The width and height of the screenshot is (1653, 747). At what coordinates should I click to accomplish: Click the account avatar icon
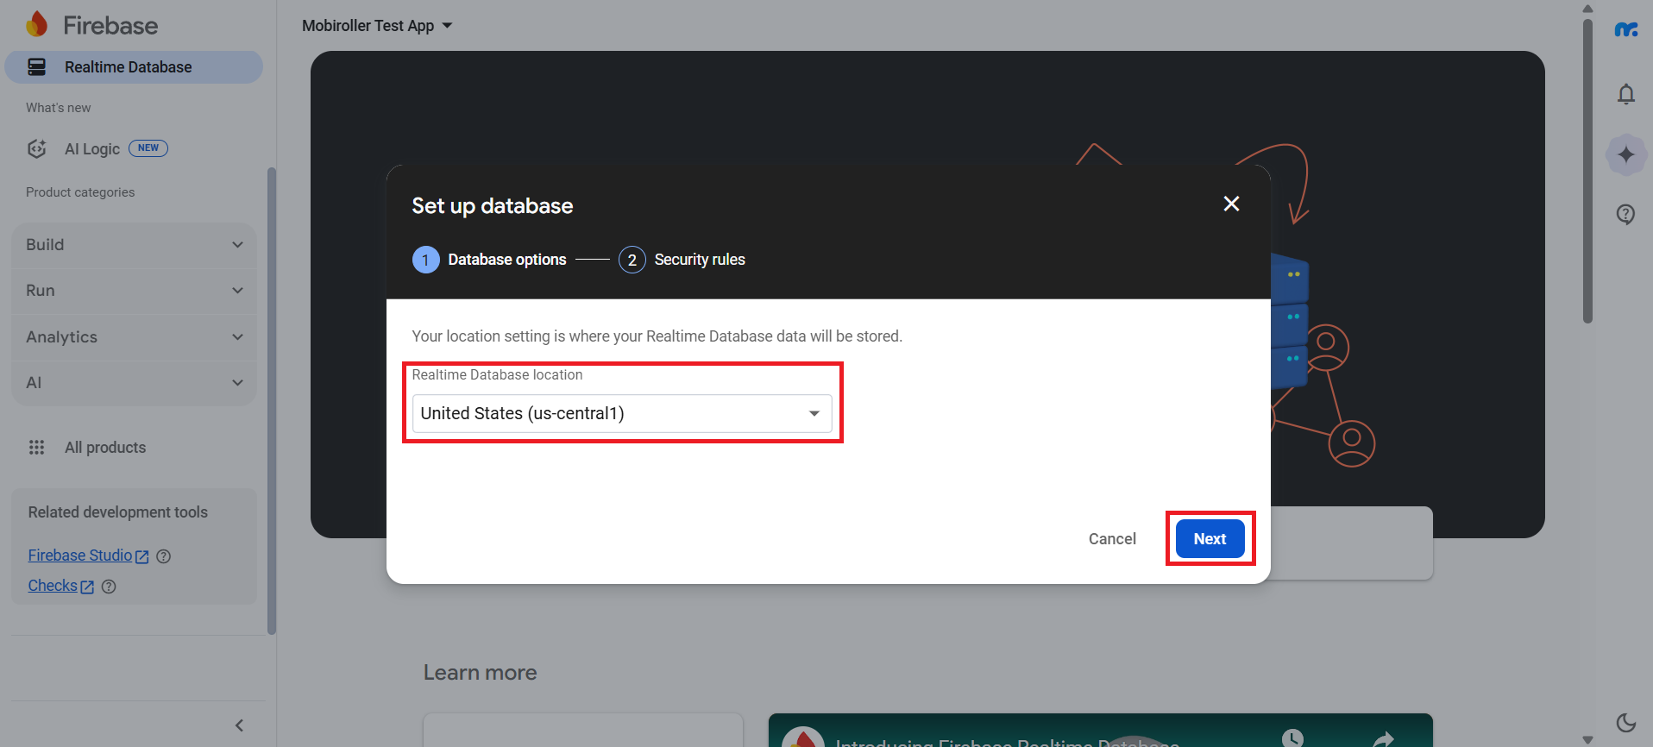pyautogui.click(x=1626, y=30)
